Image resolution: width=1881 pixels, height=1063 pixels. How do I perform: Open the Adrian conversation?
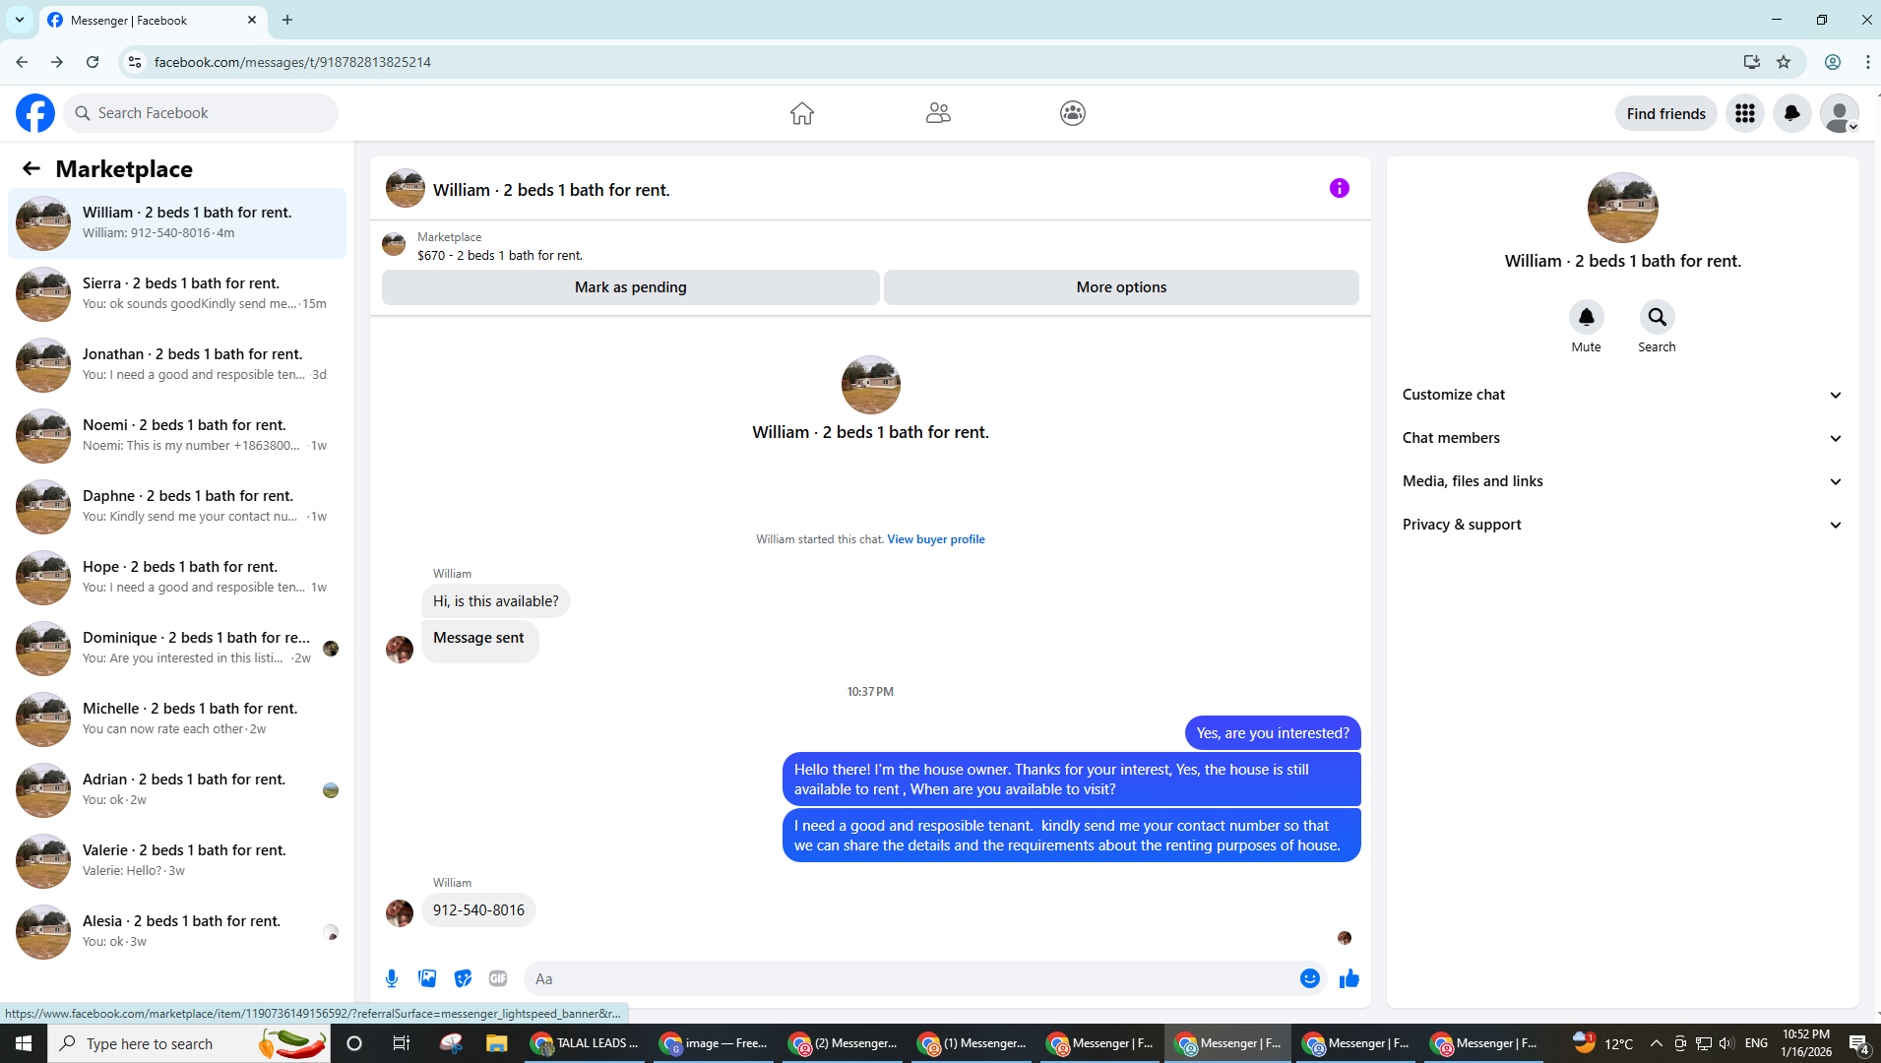177,790
